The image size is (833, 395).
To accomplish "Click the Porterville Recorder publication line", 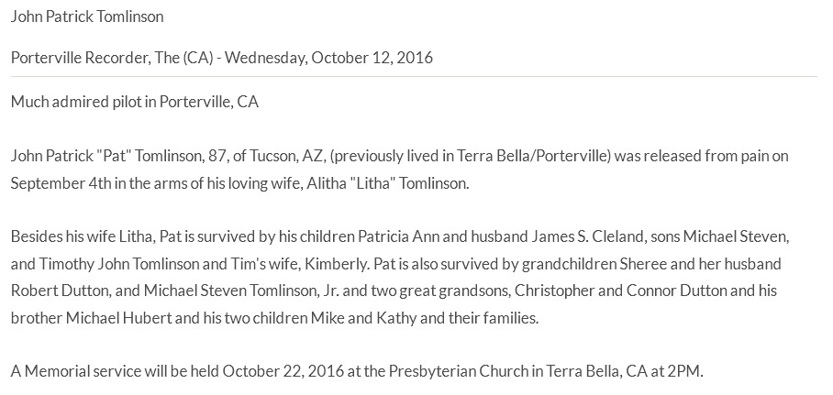I will tap(221, 58).
